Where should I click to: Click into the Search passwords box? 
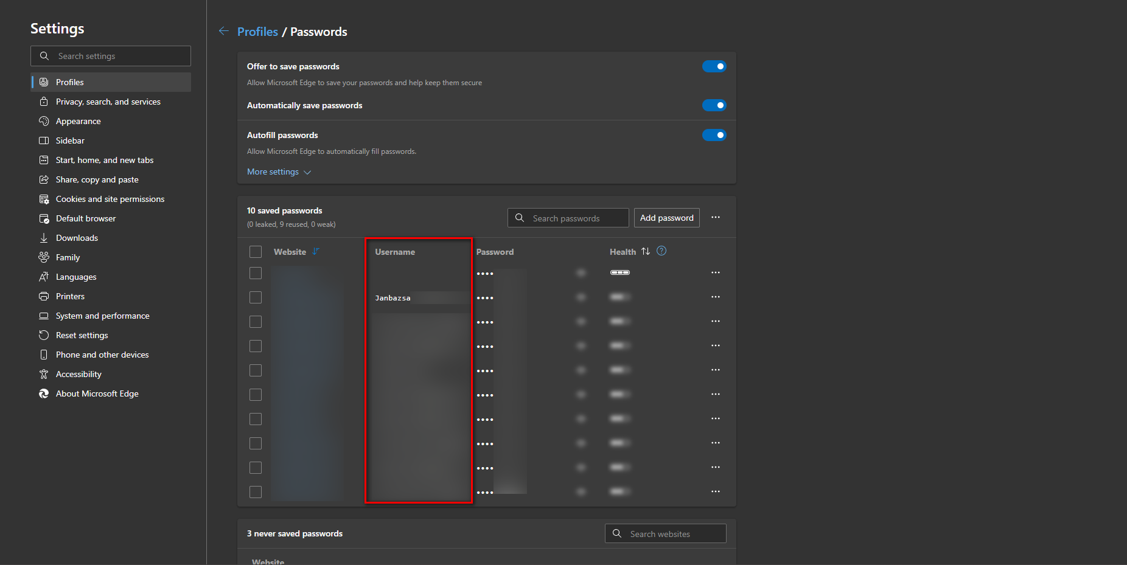568,218
